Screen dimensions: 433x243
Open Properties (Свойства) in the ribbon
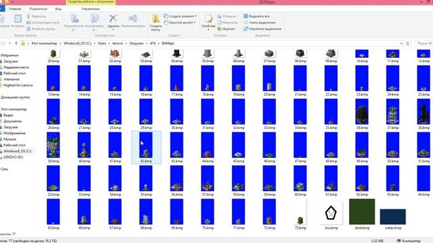[208, 22]
